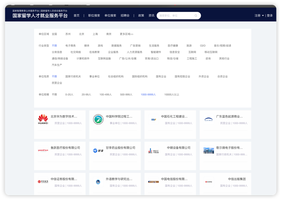Select size filter 0-20人
The image size is (281, 200).
coord(69,95)
